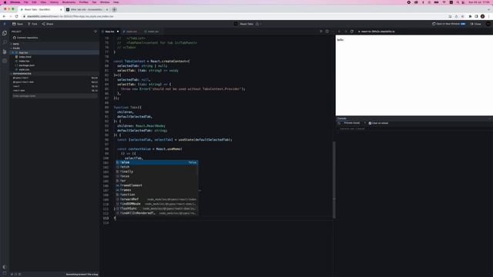493x277 pixels.
Task: Select index.tsx in the file tree
Action: [x=55, y=62]
